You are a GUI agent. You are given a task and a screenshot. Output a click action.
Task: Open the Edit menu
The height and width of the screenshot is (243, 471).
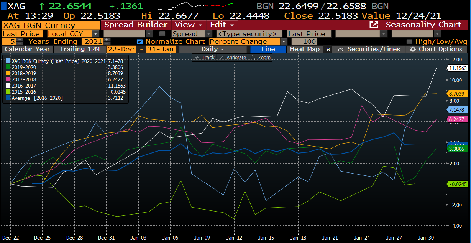(x=222, y=25)
